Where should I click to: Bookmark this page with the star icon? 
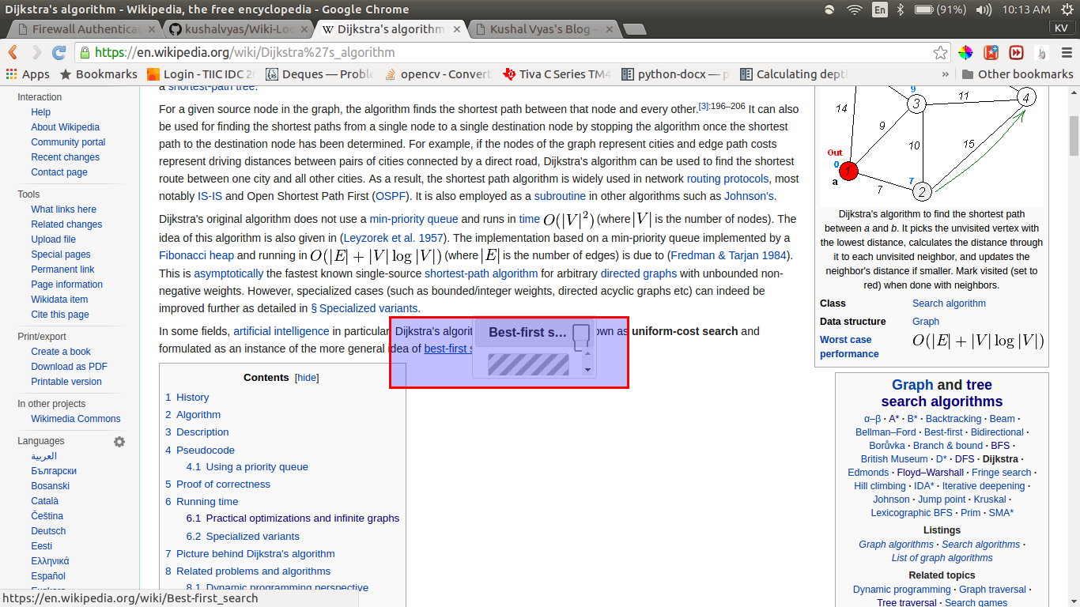pyautogui.click(x=940, y=53)
